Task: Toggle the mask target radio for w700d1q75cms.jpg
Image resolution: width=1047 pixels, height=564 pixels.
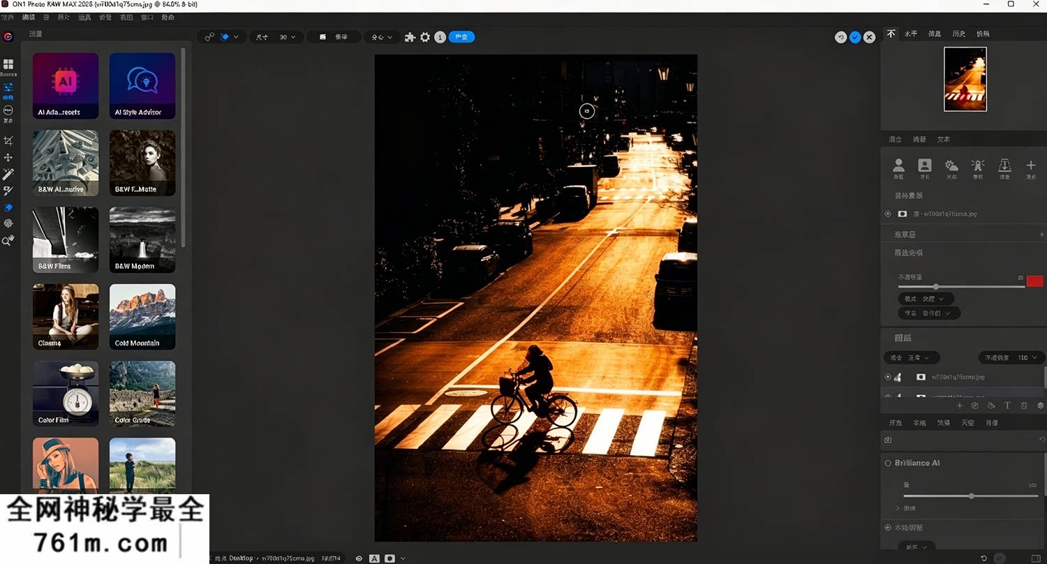Action: click(888, 214)
